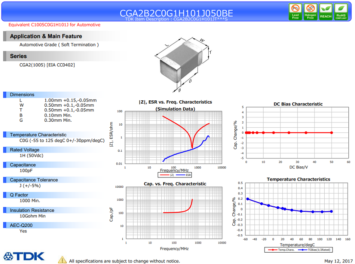Select part number title CGA2B2C0G1H101J050BE
The image size is (355, 264).
[176, 13]
